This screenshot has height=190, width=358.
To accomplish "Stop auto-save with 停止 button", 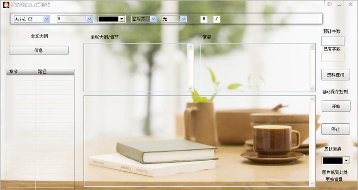I will click(x=336, y=129).
